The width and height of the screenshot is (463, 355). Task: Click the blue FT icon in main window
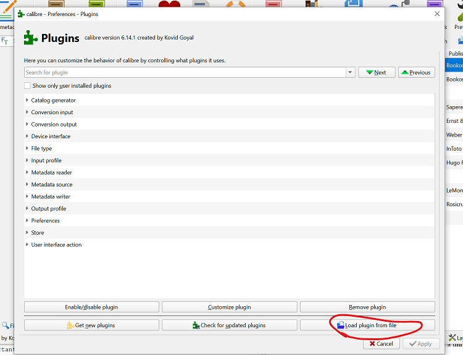point(5,41)
